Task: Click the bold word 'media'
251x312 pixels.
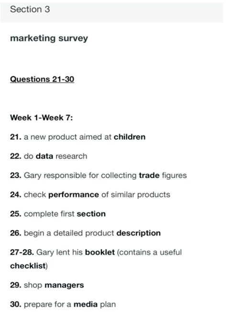Action: pyautogui.click(x=86, y=304)
